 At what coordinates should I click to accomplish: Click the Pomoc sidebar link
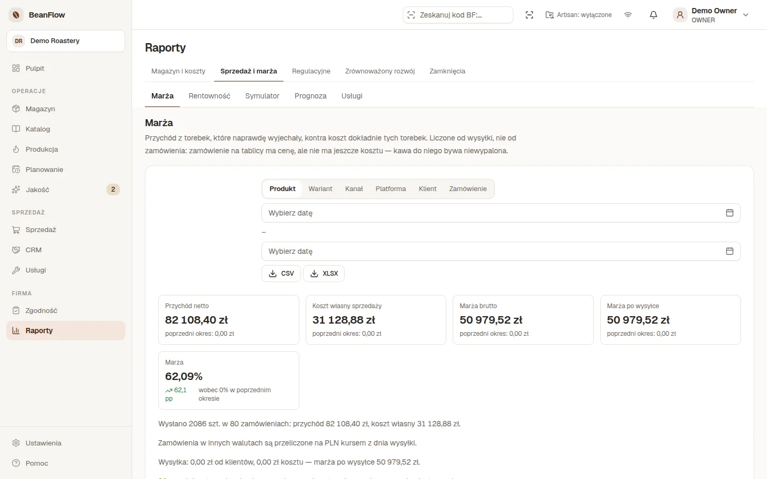(66, 463)
